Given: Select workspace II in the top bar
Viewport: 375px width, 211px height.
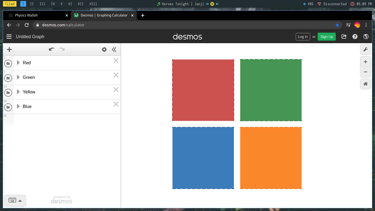Looking at the screenshot, I should tap(32, 4).
